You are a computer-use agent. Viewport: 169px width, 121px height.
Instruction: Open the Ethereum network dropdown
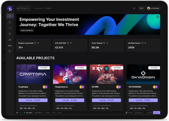pos(24,8)
